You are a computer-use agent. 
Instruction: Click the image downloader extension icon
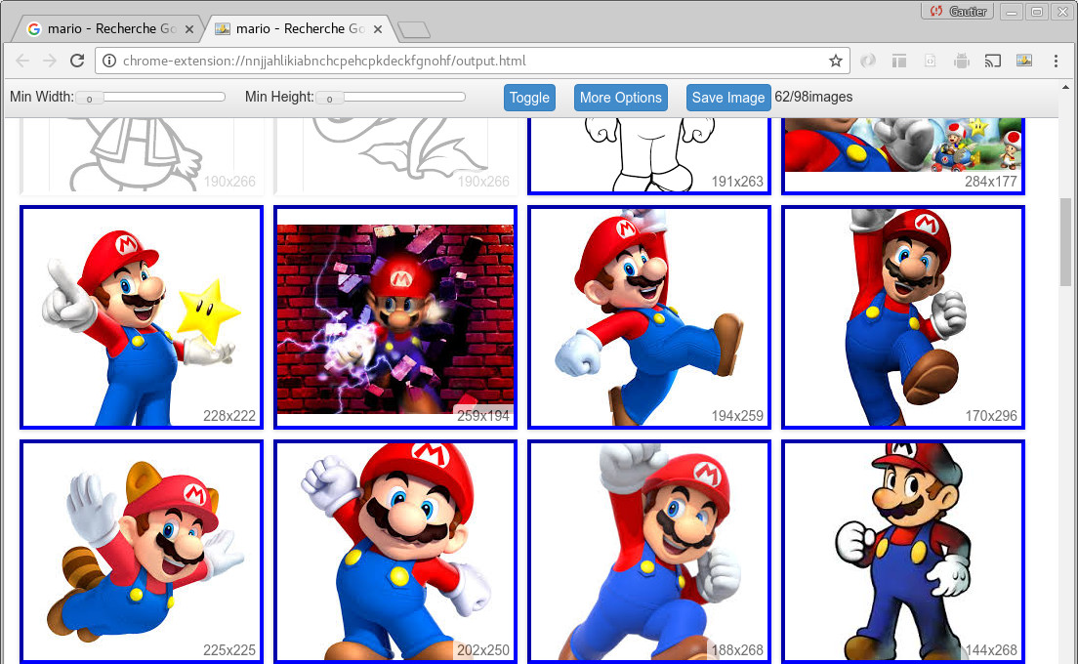pos(1024,61)
